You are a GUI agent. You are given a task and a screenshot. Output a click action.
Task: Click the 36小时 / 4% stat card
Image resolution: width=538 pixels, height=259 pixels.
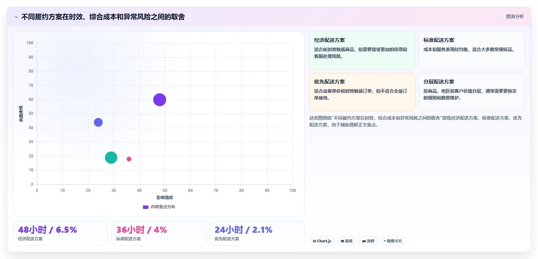click(159, 233)
